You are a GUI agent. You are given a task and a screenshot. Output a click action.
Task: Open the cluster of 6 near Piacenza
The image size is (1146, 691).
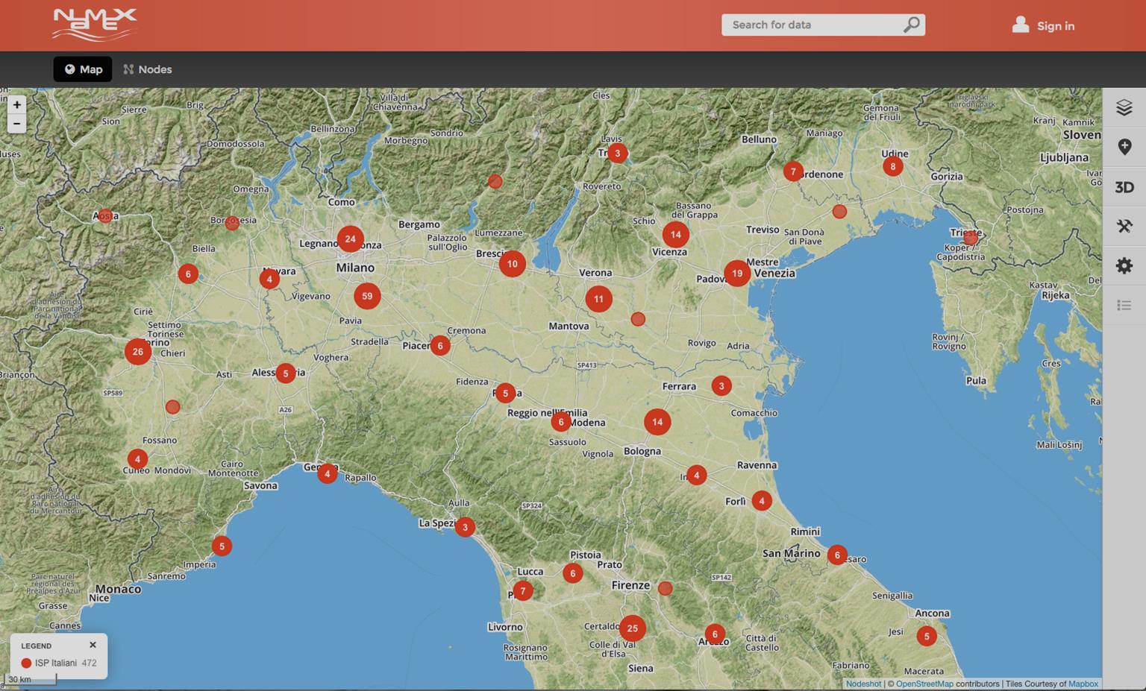click(x=440, y=346)
